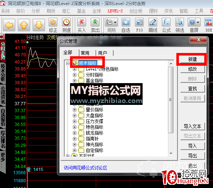
Task: Open the 工具 menu
Action: pyautogui.click(x=199, y=11)
